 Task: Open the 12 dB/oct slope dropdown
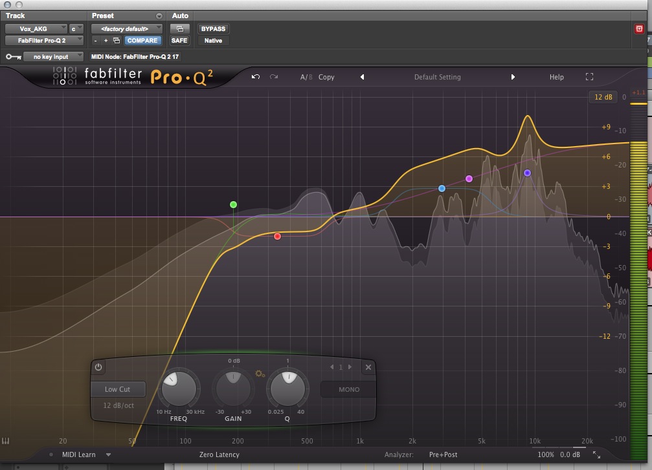point(118,405)
